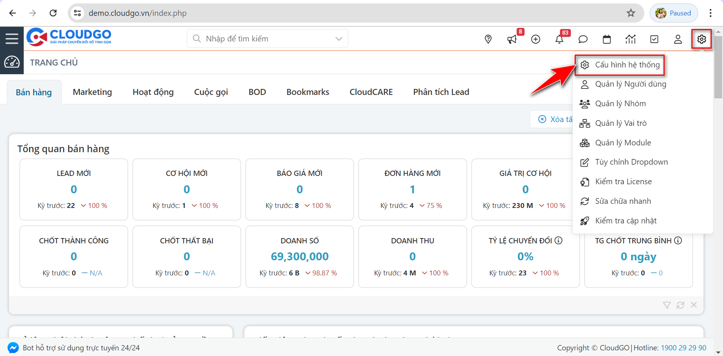Image resolution: width=723 pixels, height=356 pixels.
Task: Toggle the settings gear menu
Action: click(702, 39)
